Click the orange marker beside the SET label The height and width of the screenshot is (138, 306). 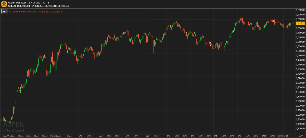[2, 11]
